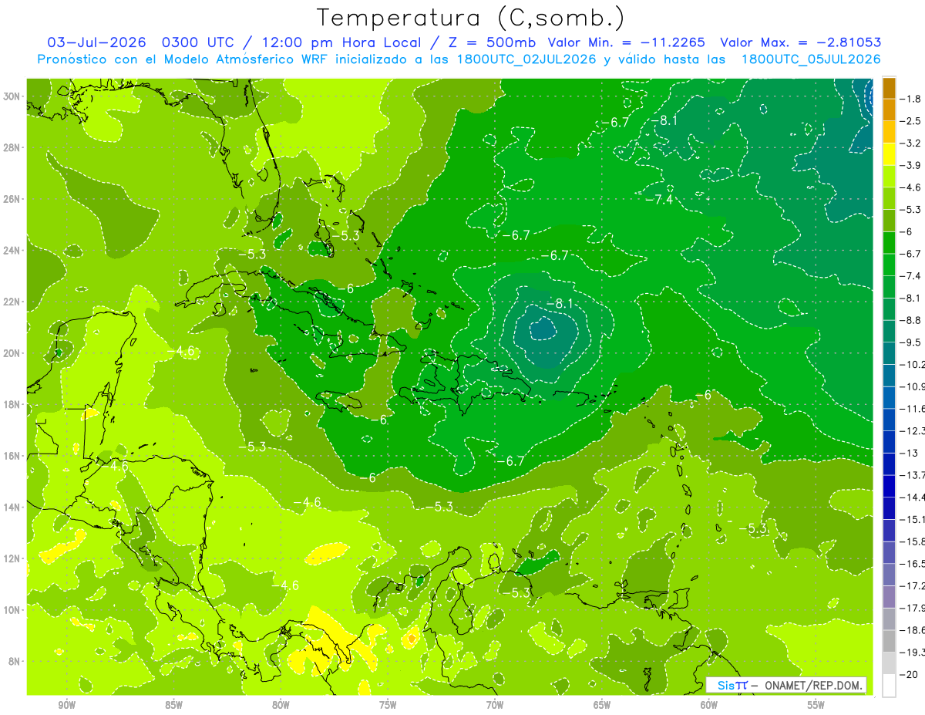Click the yellow swatch between -3.2 and -3.9

889,154
